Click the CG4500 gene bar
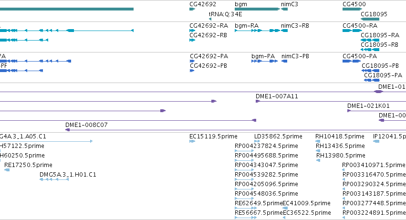The height and width of the screenshot is (220, 406). point(352,9)
